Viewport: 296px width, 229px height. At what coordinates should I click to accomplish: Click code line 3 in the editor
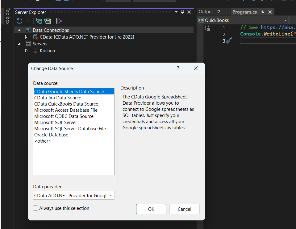(268, 41)
